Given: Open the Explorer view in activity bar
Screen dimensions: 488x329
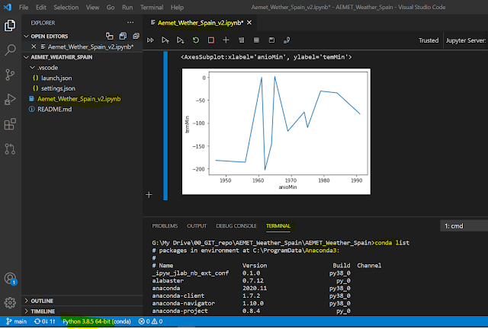Looking at the screenshot, I should (x=10, y=25).
